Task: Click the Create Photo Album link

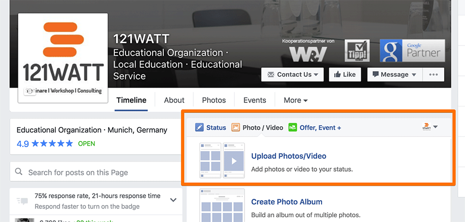Action: (x=286, y=202)
